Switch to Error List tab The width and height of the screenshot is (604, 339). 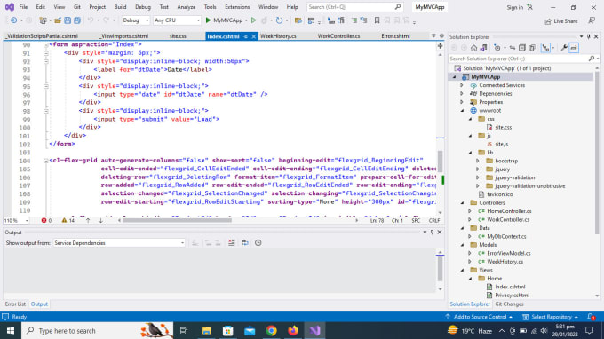click(15, 304)
